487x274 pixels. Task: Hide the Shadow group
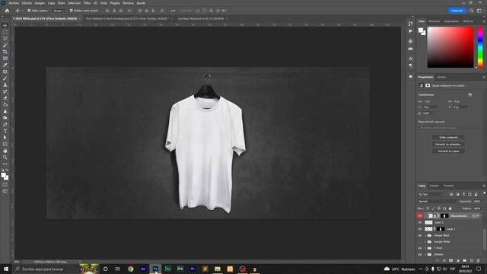click(x=420, y=254)
